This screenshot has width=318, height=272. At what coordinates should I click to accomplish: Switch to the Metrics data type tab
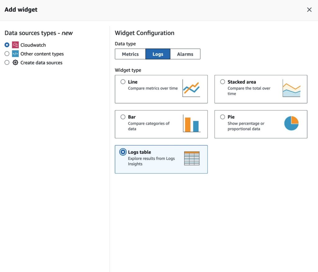[x=130, y=54]
